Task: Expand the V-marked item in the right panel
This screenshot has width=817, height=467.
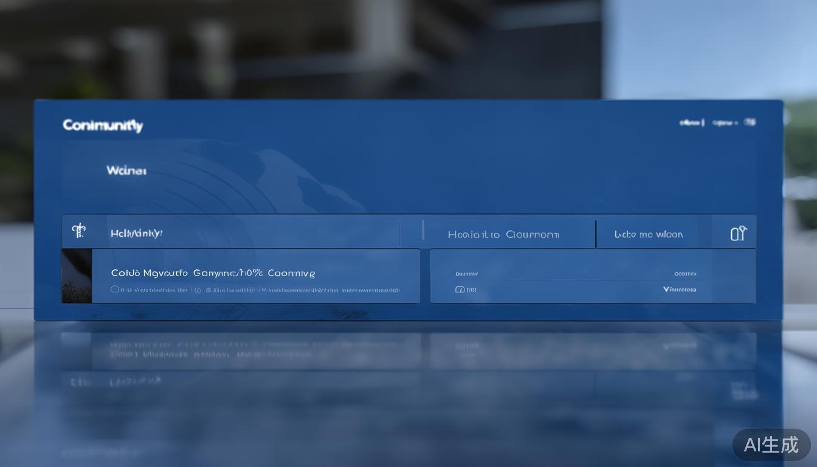Action: click(679, 289)
